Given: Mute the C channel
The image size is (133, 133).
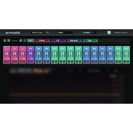Looking at the screenshot, I should [21, 61].
